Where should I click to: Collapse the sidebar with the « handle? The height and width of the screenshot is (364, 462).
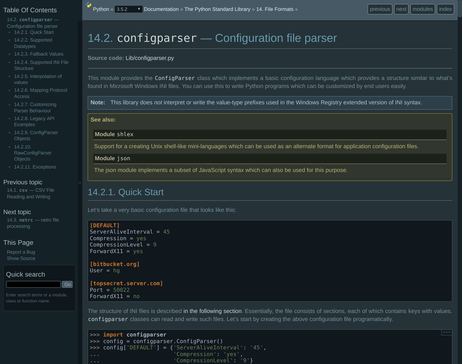[80, 183]
